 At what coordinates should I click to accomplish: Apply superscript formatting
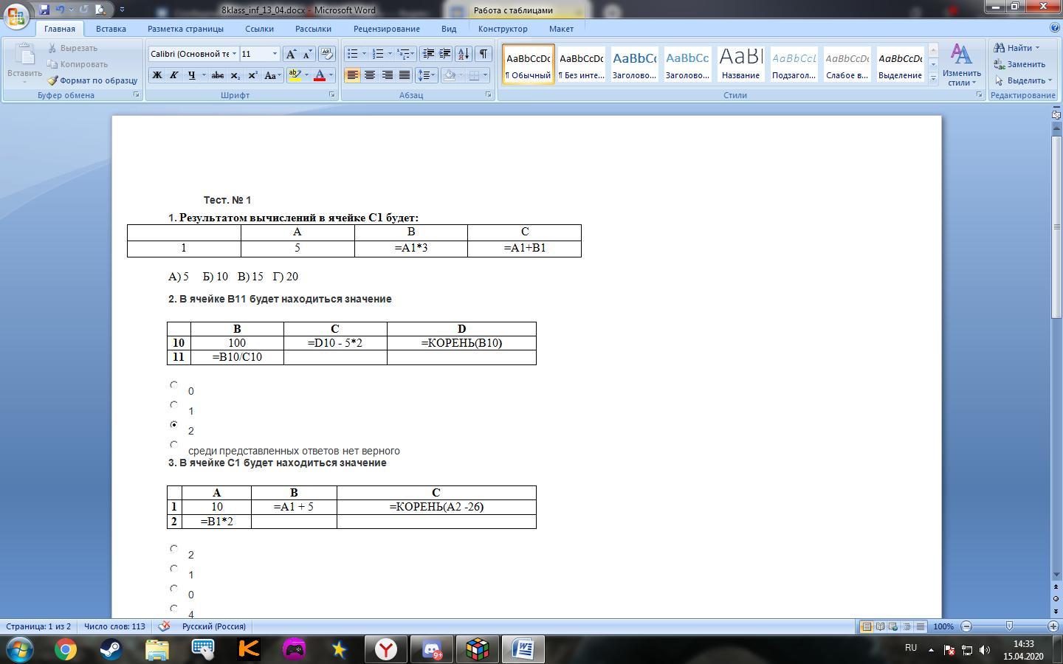(252, 75)
